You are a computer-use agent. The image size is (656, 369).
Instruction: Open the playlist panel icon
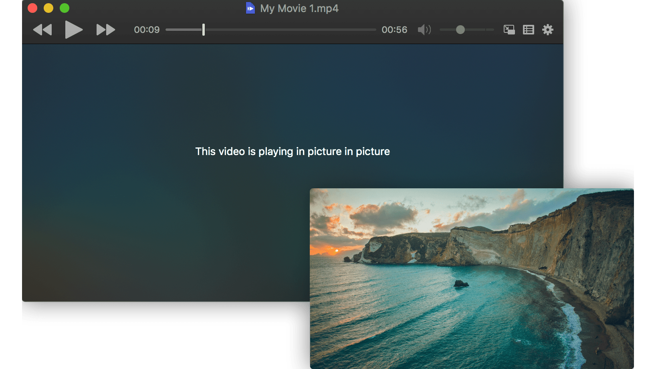pos(529,30)
